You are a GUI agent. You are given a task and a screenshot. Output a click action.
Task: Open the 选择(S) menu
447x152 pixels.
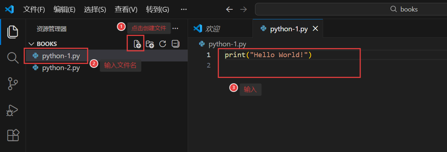[95, 9]
